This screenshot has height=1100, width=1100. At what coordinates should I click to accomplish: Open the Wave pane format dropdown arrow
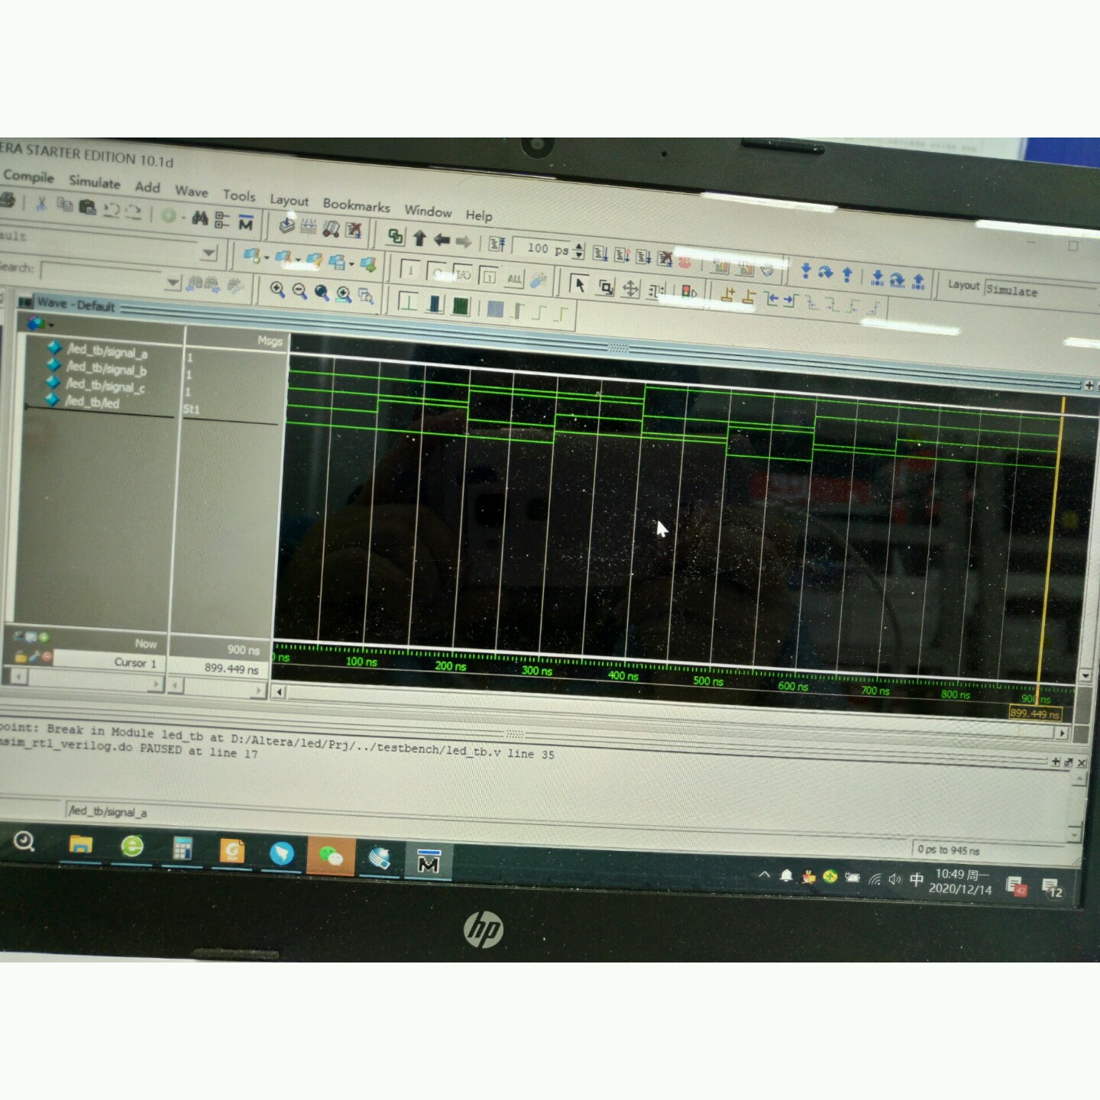tap(51, 325)
